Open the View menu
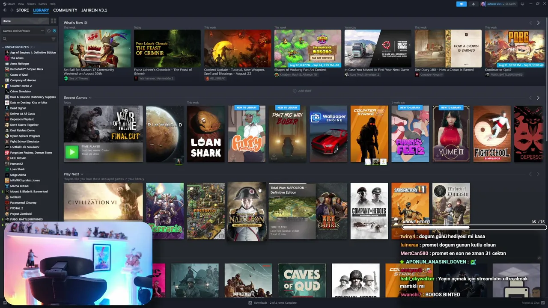The width and height of the screenshot is (548, 308). click(x=21, y=4)
